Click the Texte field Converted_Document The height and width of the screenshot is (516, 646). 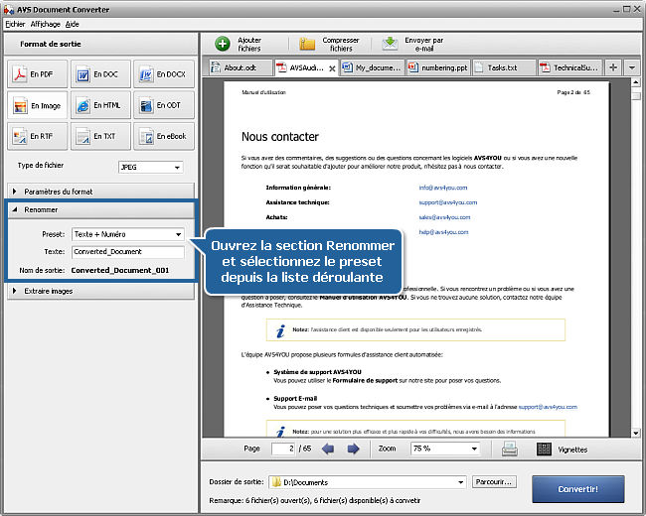[128, 252]
